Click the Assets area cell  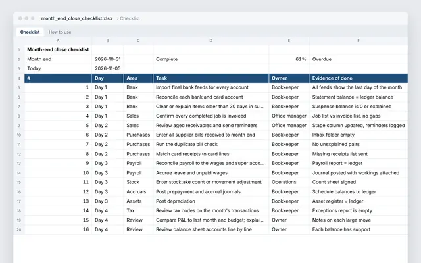click(138, 201)
